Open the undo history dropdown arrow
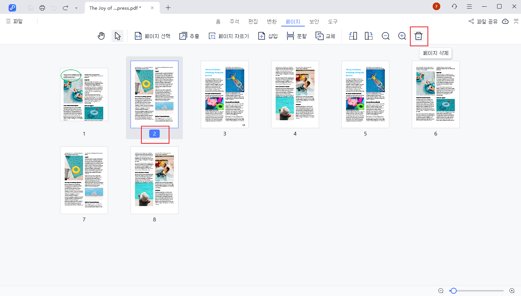 [x=77, y=7]
